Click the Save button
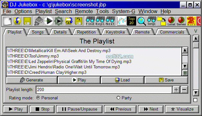The width and height of the screenshot is (202, 116). [x=166, y=80]
